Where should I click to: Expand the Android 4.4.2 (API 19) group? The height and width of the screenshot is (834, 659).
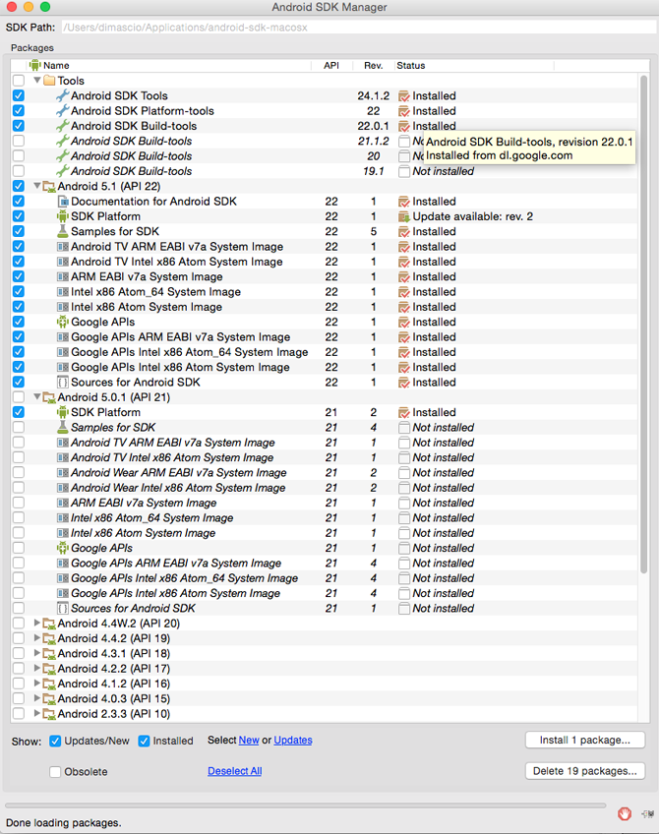[36, 637]
